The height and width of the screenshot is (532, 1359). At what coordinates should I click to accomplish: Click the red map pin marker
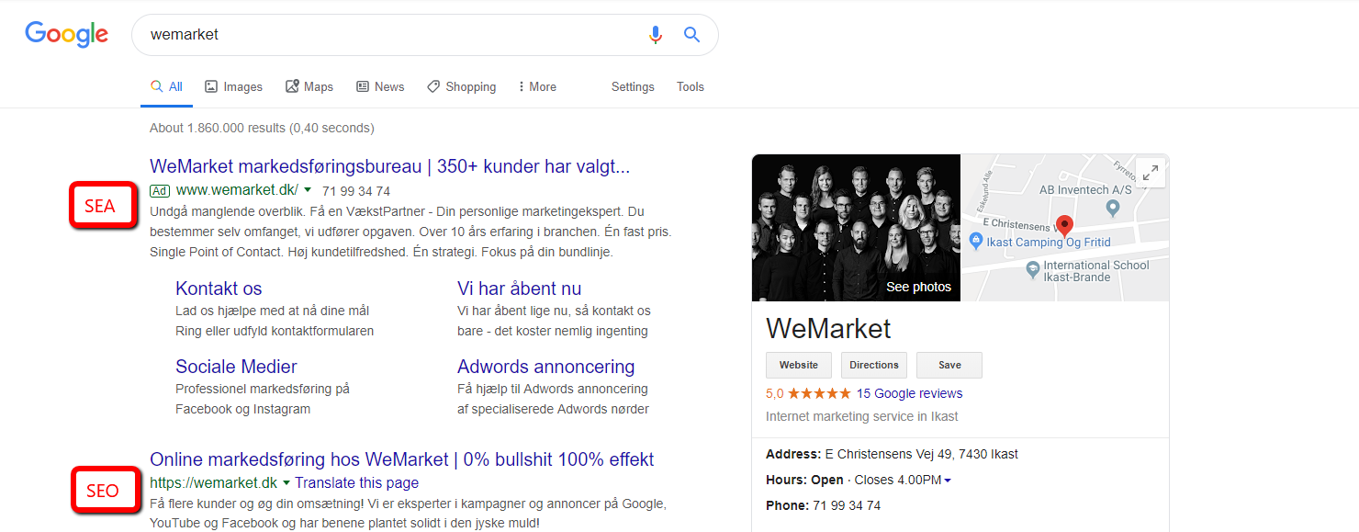click(x=1064, y=226)
